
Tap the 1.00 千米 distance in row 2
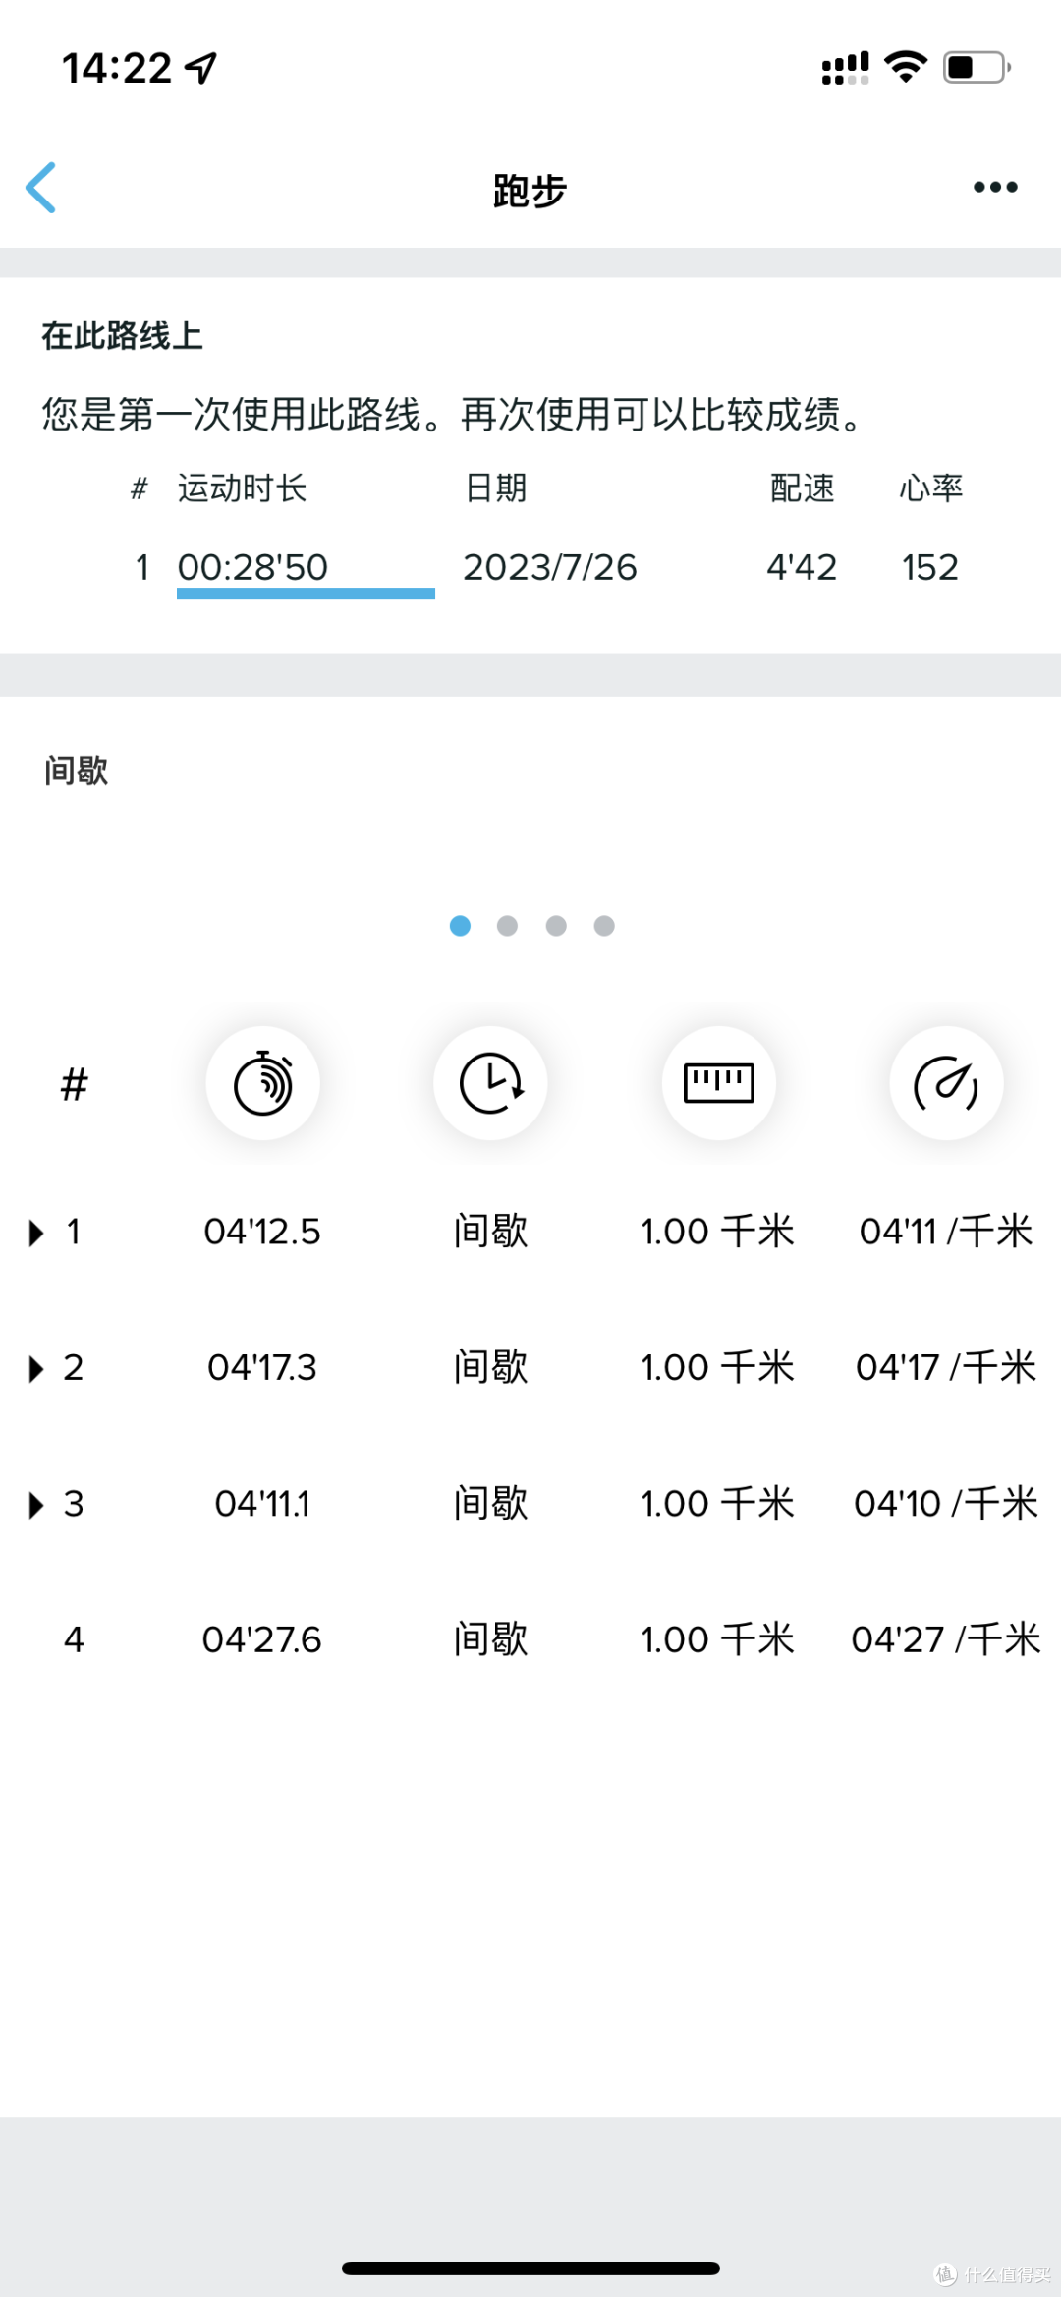coord(717,1367)
